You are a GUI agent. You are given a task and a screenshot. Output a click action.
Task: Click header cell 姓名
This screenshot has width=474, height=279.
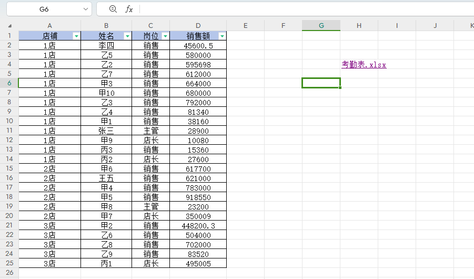click(106, 36)
